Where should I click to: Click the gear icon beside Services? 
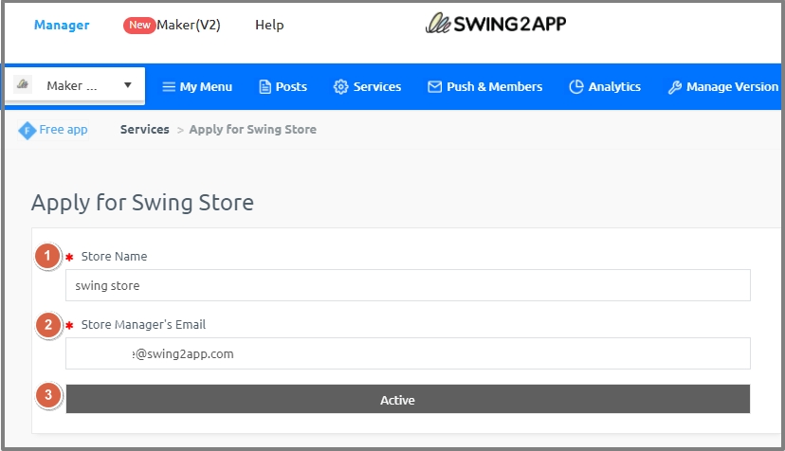pyautogui.click(x=341, y=87)
